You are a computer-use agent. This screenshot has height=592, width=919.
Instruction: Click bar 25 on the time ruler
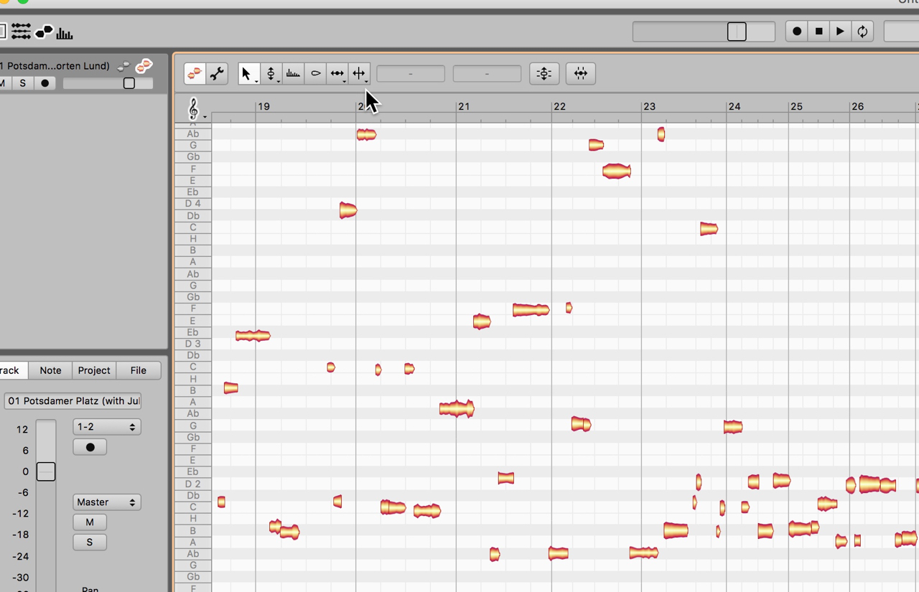pos(796,106)
